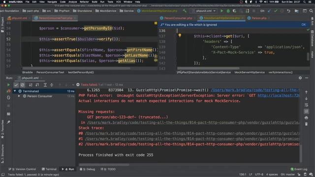
Task: Click the intention light bulb on line 137
Action: coord(180,35)
